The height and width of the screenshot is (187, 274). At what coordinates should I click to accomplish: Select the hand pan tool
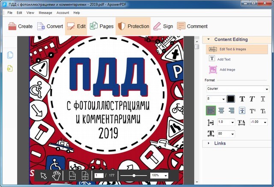[55, 175]
